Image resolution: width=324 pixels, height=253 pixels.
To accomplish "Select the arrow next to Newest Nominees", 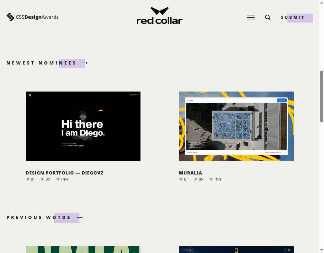I will (85, 63).
